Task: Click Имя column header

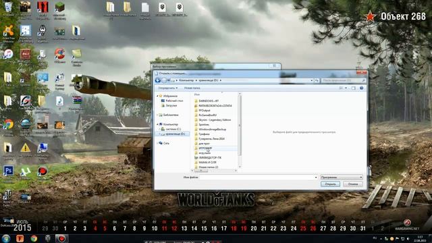Action: click(x=196, y=94)
